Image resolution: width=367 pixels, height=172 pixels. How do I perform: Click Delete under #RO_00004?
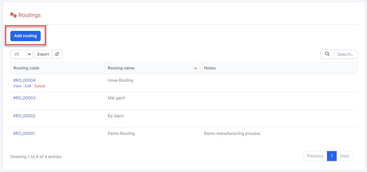(x=40, y=86)
